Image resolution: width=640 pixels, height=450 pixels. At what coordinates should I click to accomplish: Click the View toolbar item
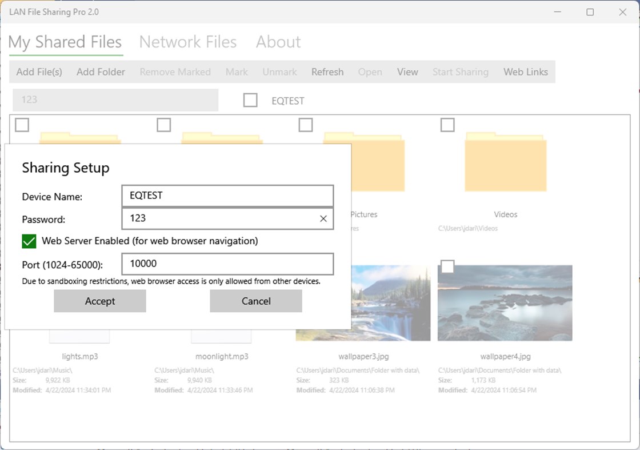pyautogui.click(x=407, y=71)
